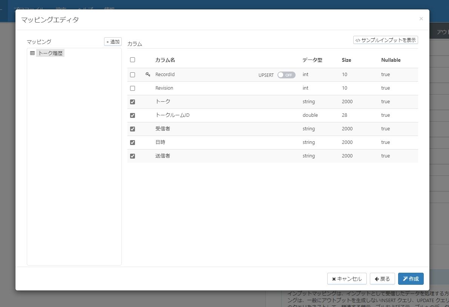Switch to the アウトプット tab
The width and height of the screenshot is (449, 307).
click(443, 32)
